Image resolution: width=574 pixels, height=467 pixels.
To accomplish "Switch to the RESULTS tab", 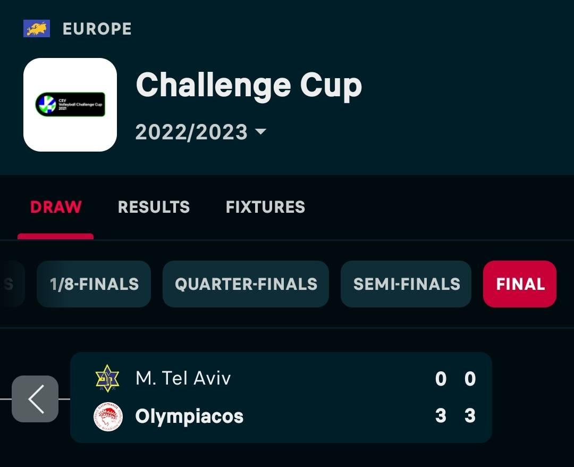I will click(154, 207).
